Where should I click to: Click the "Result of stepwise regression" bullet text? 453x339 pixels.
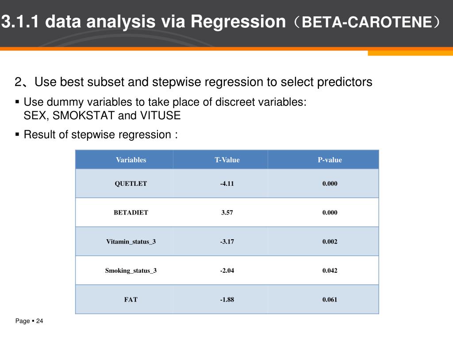[100, 135]
